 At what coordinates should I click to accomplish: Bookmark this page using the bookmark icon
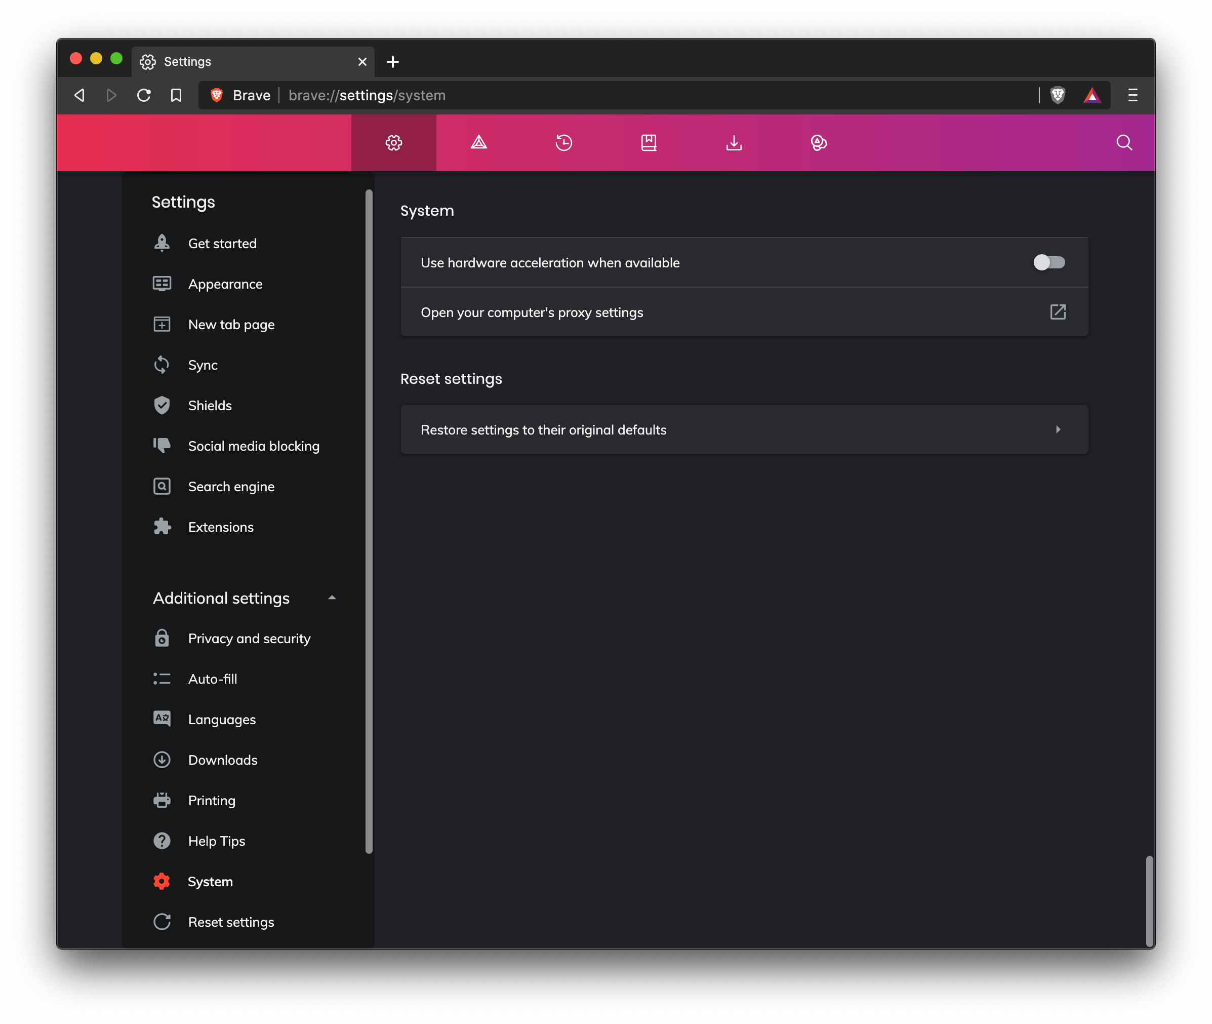pos(176,95)
